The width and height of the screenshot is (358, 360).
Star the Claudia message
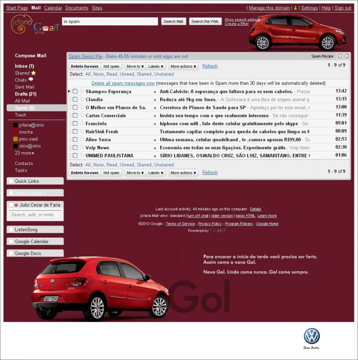[82, 99]
